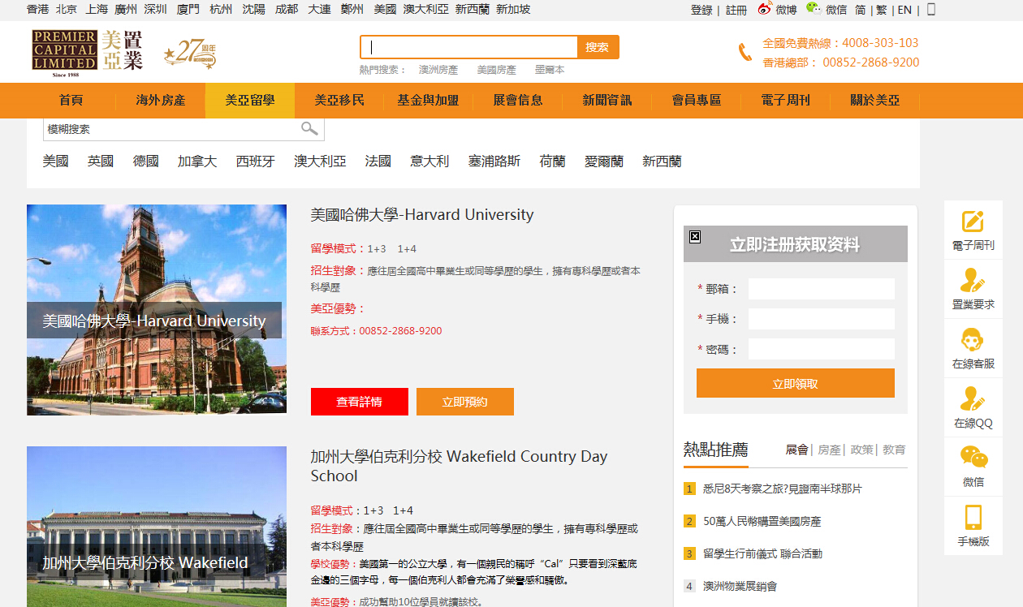1023x607 pixels.
Task: Click red 查看詳情 button for Harvard
Action: pyautogui.click(x=360, y=402)
